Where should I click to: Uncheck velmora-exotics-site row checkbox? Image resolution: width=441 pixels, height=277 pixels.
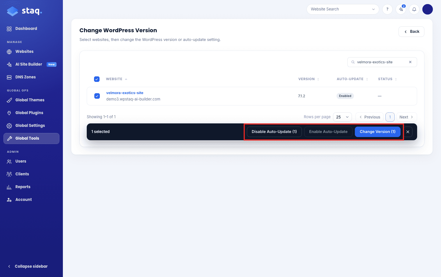click(97, 96)
